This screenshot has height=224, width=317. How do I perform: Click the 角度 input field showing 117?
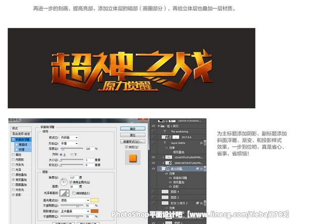(x=74, y=178)
